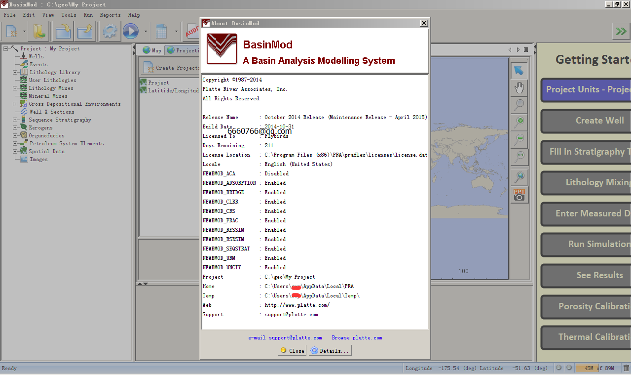Expand the Petroleum System Elements node
This screenshot has height=375, width=631.
click(x=15, y=143)
